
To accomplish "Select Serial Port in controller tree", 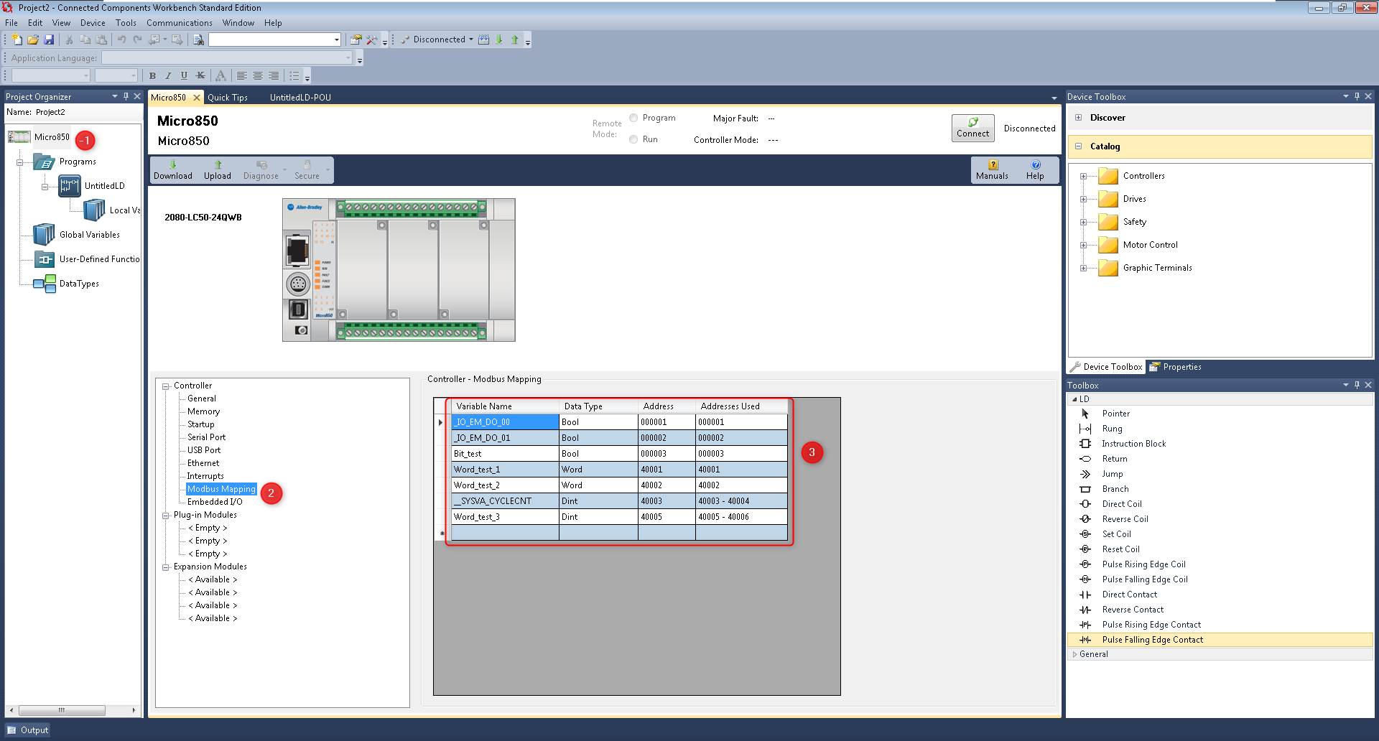I will pos(206,437).
